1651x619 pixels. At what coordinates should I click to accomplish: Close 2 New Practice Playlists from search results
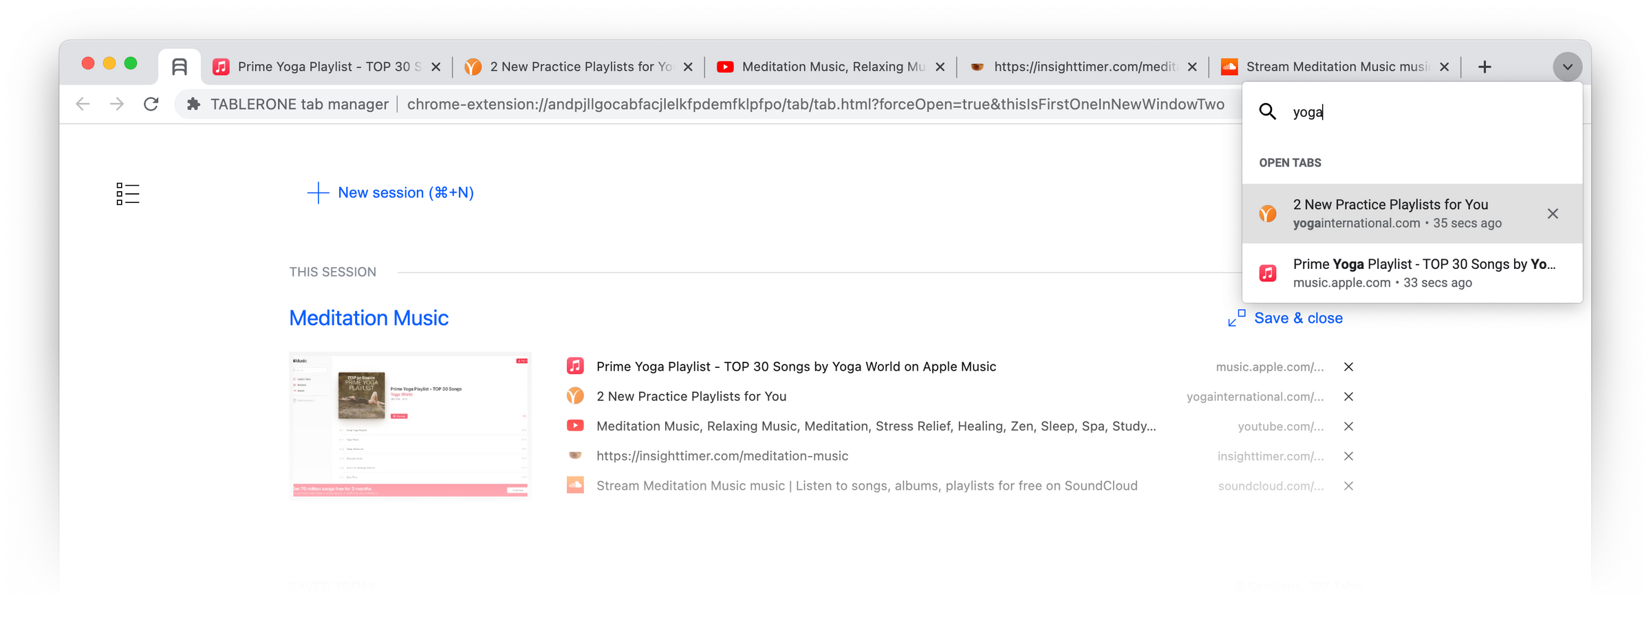pyautogui.click(x=1553, y=213)
